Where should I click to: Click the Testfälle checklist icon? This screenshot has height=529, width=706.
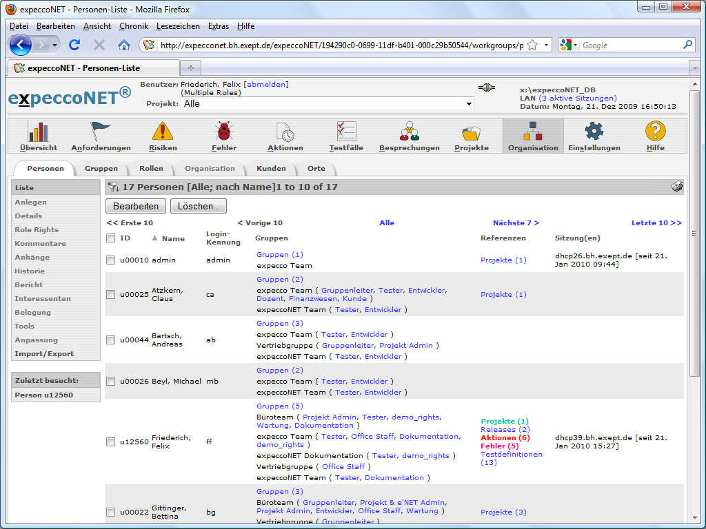point(346,132)
